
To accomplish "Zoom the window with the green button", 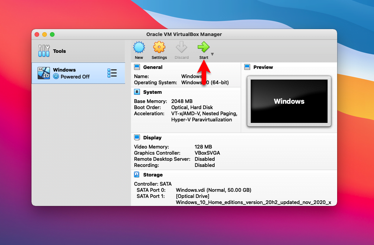I will click(x=52, y=34).
